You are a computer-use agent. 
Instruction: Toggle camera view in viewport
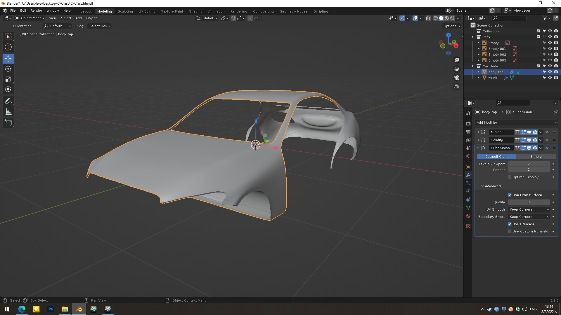[x=456, y=78]
